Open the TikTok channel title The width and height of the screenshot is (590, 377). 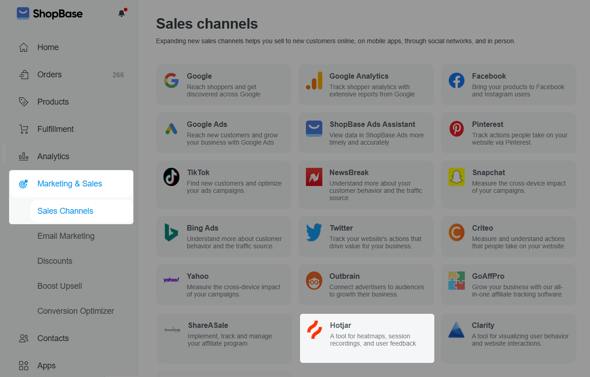pos(198,173)
